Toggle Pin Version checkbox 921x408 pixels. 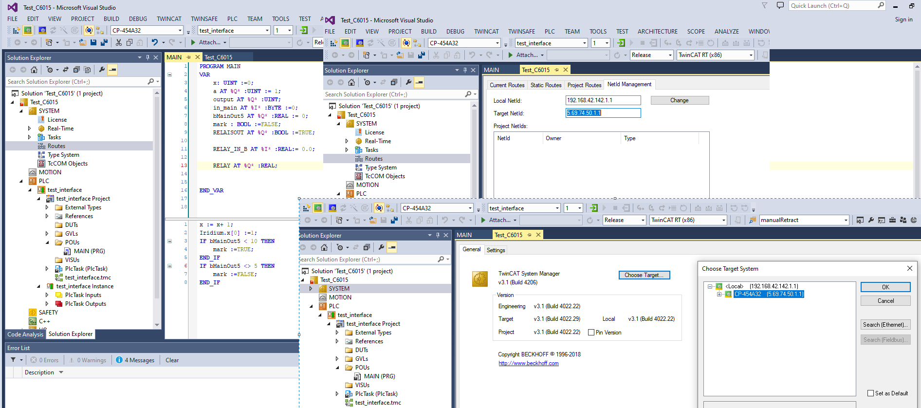tap(591, 333)
